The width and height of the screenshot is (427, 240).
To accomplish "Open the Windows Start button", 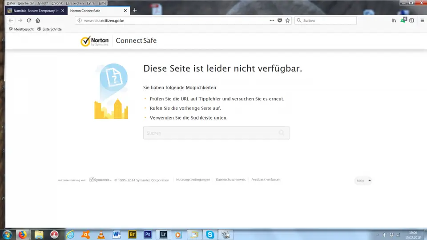I will coord(7,235).
